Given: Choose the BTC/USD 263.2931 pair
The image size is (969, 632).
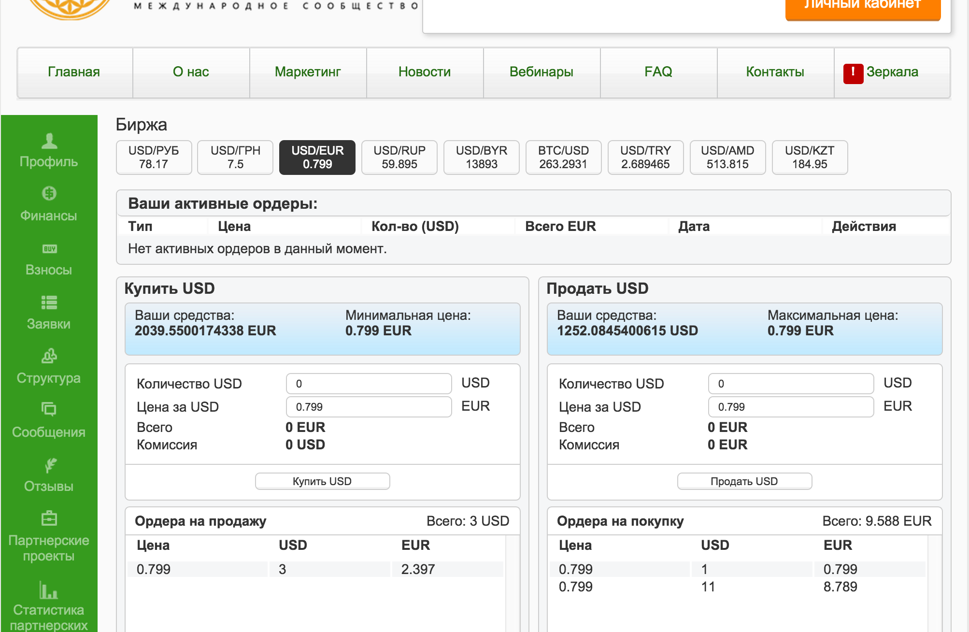Looking at the screenshot, I should pyautogui.click(x=564, y=157).
